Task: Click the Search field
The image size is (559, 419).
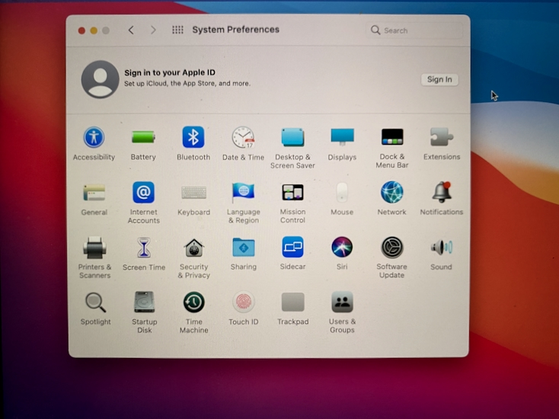Action: [x=414, y=30]
